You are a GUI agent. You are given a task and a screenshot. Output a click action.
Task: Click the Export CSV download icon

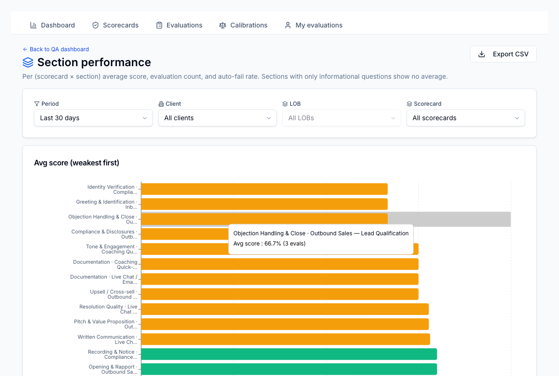point(482,54)
